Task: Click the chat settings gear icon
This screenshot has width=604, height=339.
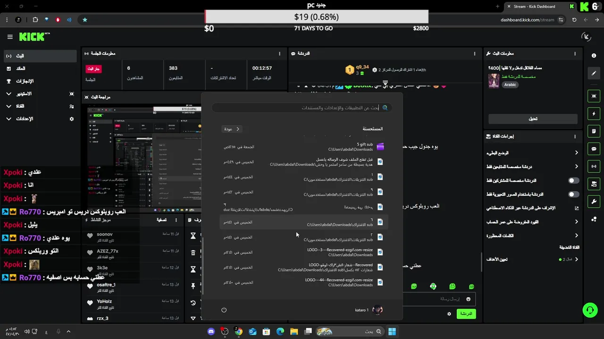Action: click(x=449, y=314)
